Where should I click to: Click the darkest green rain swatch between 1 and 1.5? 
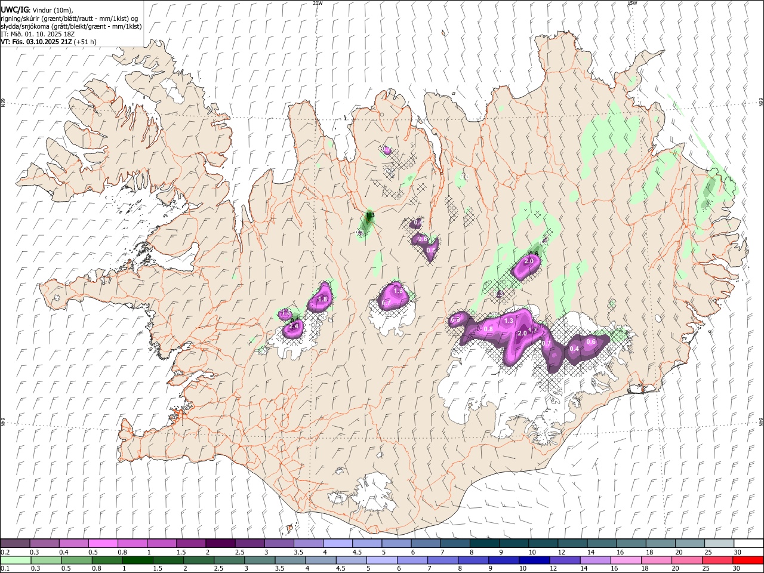coord(137,560)
